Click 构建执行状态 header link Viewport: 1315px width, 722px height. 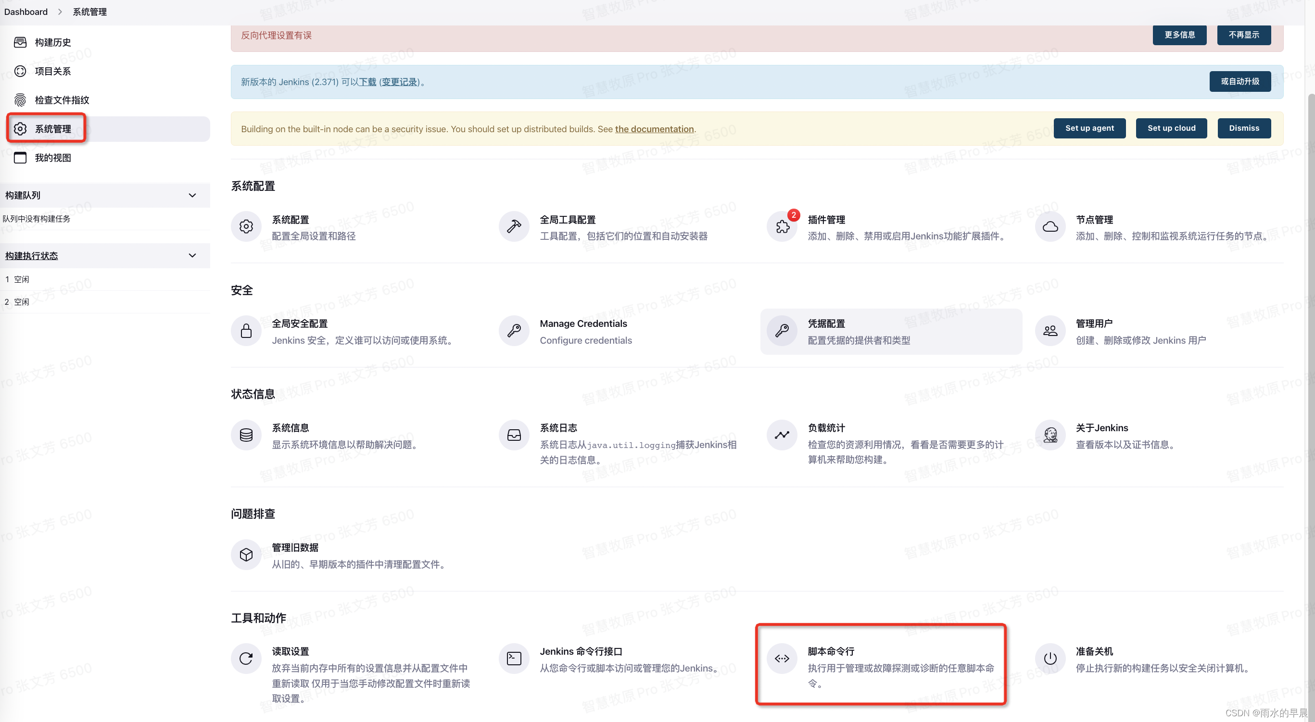tap(32, 256)
